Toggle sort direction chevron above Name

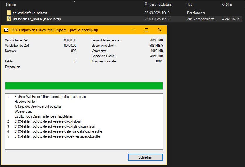pos(73,1)
